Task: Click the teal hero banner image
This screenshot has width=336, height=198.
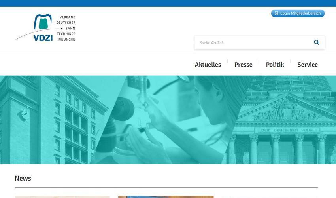Action: (168, 120)
